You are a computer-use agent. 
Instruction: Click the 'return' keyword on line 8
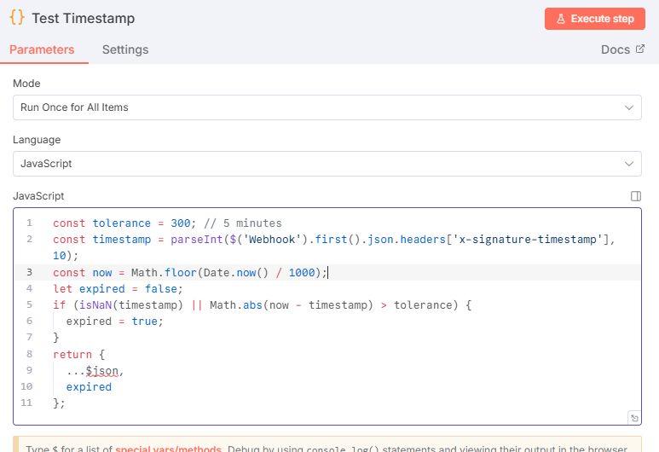click(72, 355)
